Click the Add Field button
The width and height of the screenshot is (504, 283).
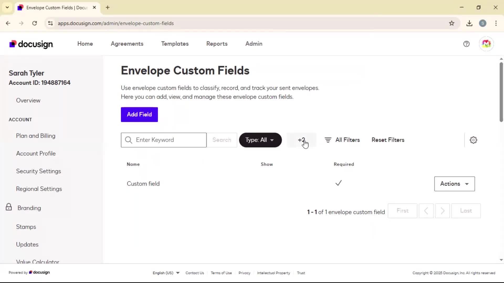(139, 115)
